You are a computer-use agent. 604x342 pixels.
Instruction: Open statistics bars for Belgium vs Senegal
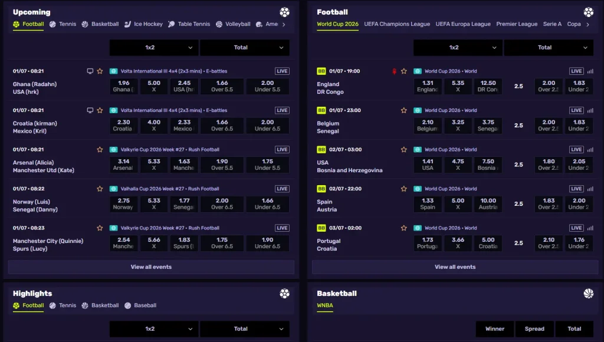pos(590,110)
